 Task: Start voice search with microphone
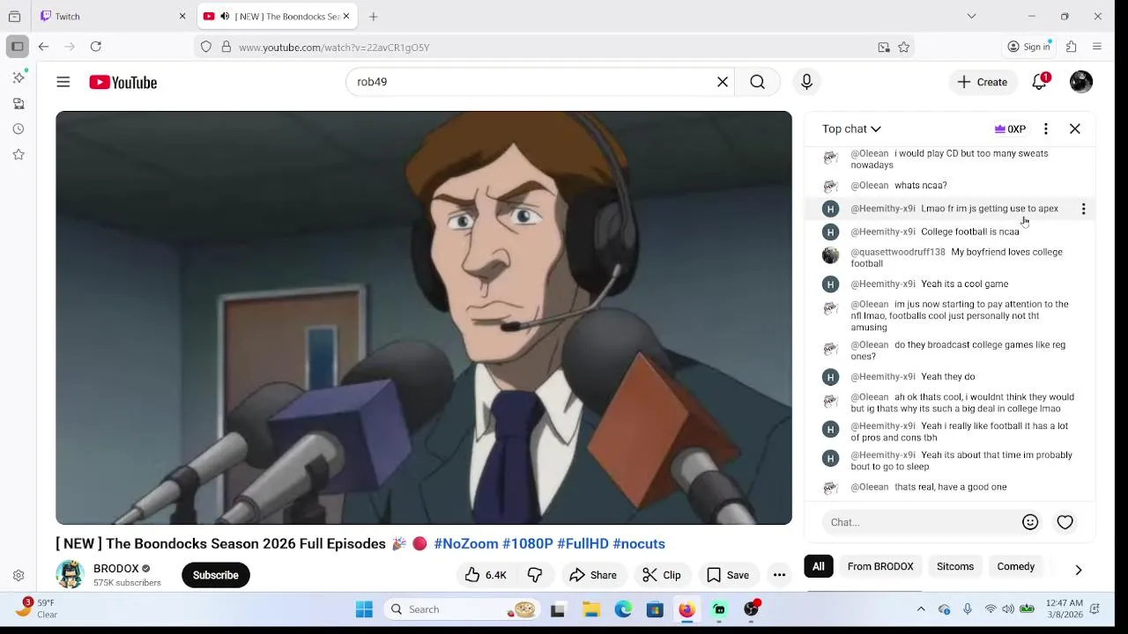pos(806,82)
